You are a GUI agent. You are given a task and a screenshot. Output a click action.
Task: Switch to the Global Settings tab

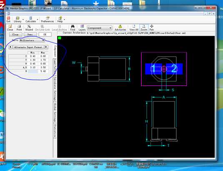pos(55,112)
